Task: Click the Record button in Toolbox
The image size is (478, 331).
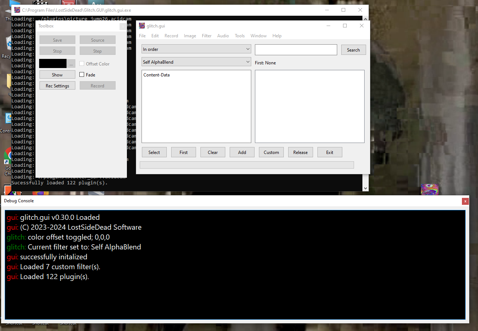Action: pos(98,86)
